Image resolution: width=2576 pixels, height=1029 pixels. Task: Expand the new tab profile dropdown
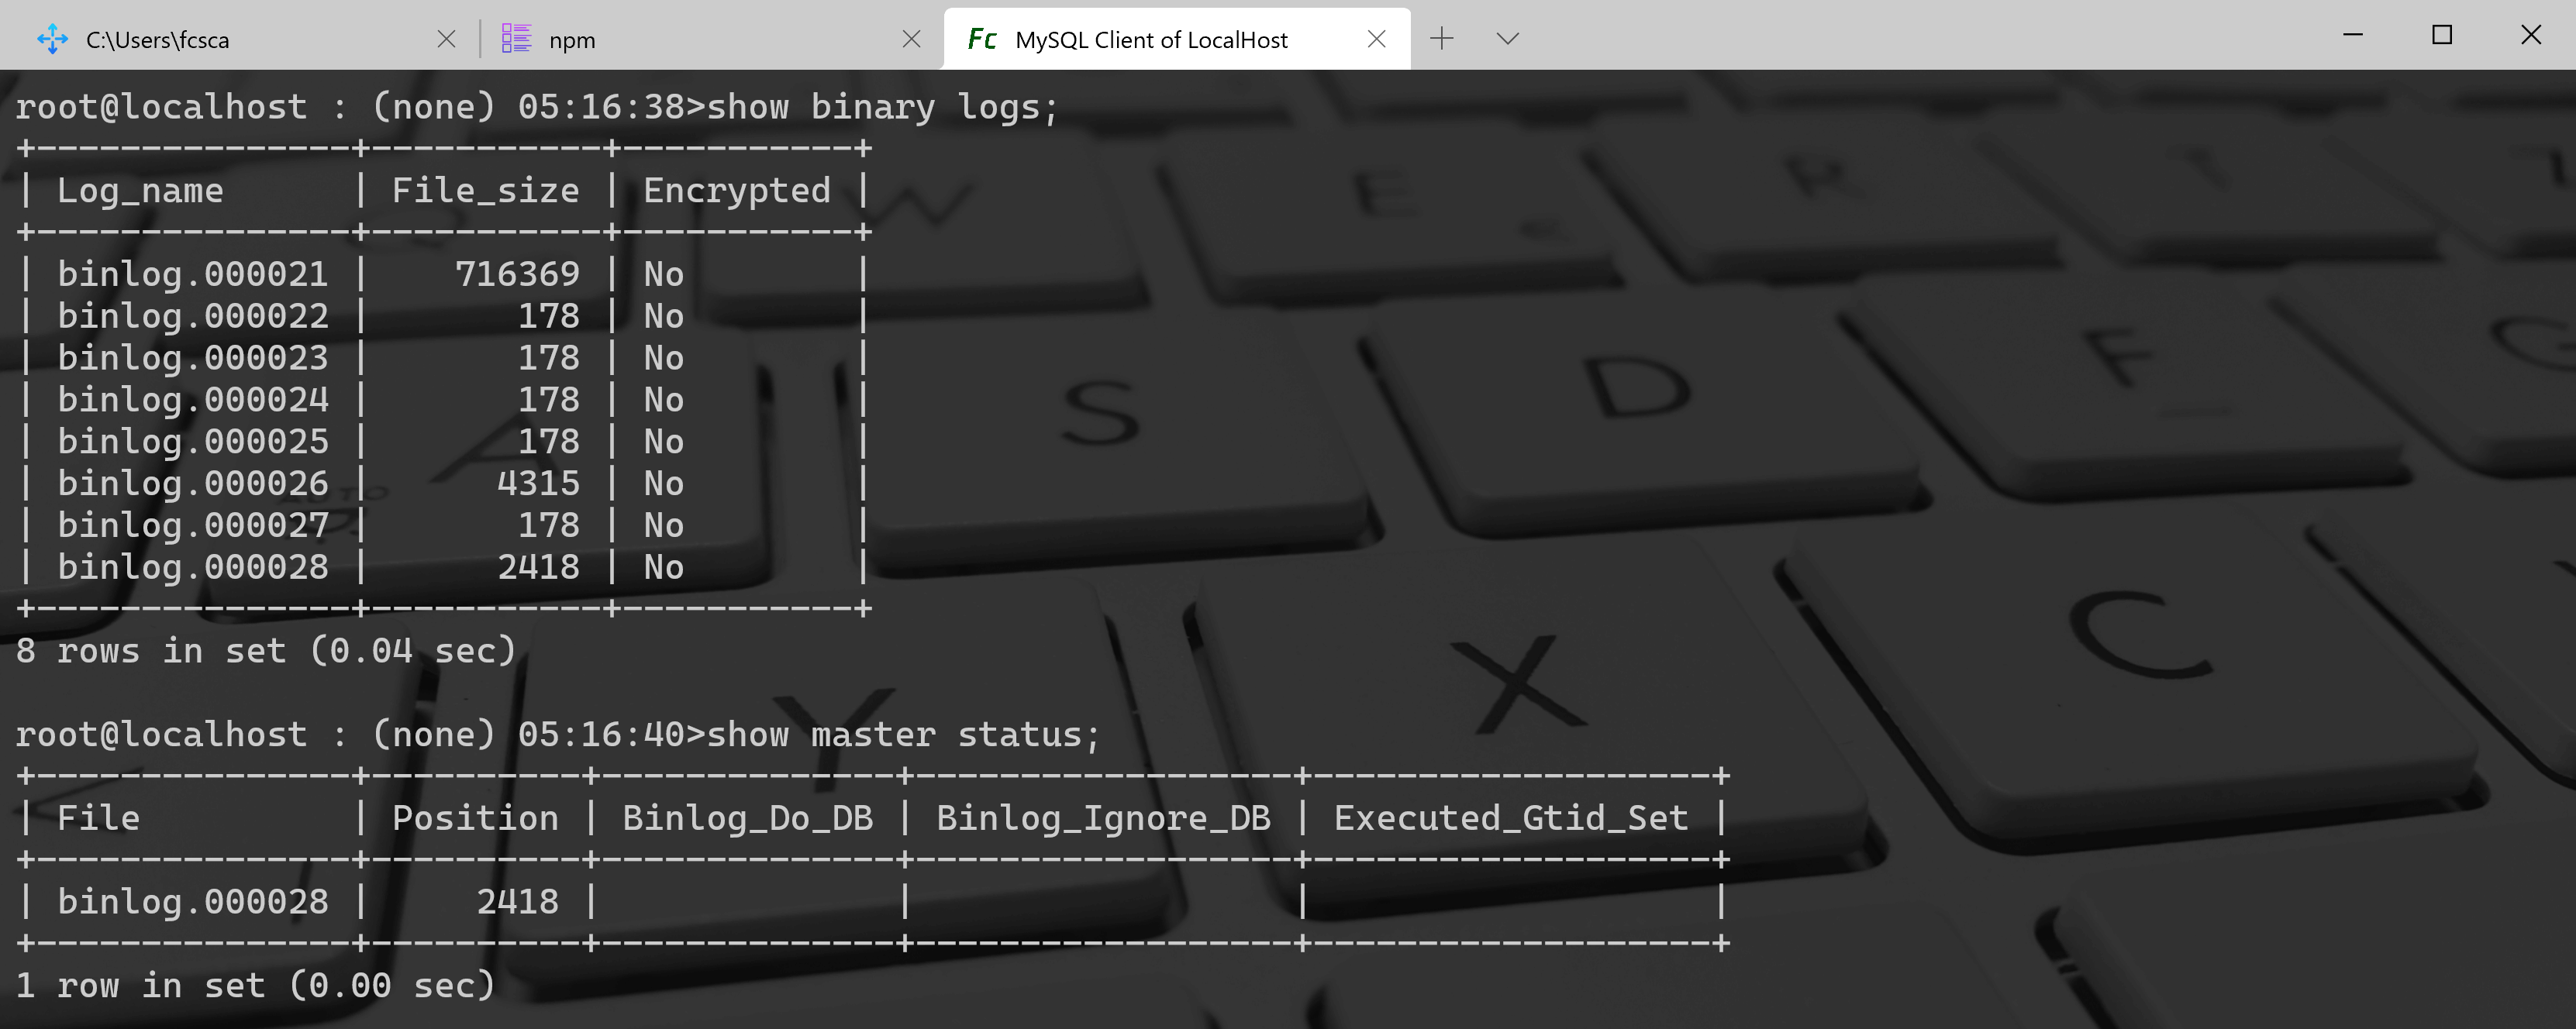[1507, 39]
